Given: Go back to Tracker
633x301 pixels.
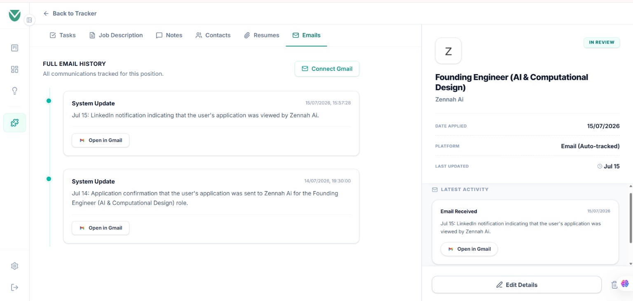Looking at the screenshot, I should click(x=70, y=13).
